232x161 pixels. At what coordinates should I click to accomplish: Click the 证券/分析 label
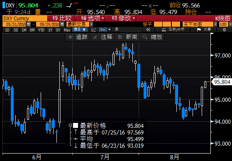(176, 29)
